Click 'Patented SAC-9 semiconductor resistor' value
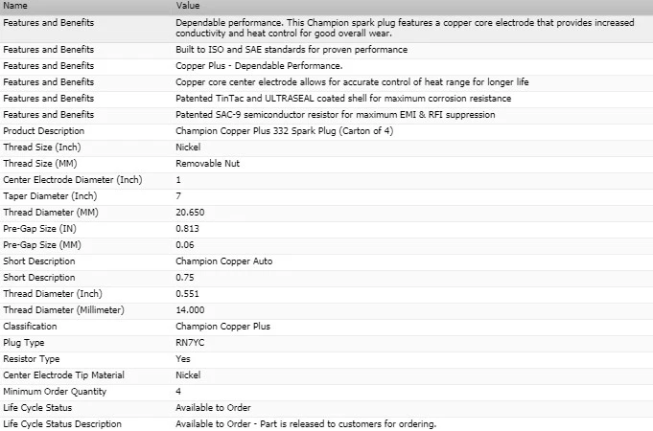The width and height of the screenshot is (653, 431). [x=336, y=114]
